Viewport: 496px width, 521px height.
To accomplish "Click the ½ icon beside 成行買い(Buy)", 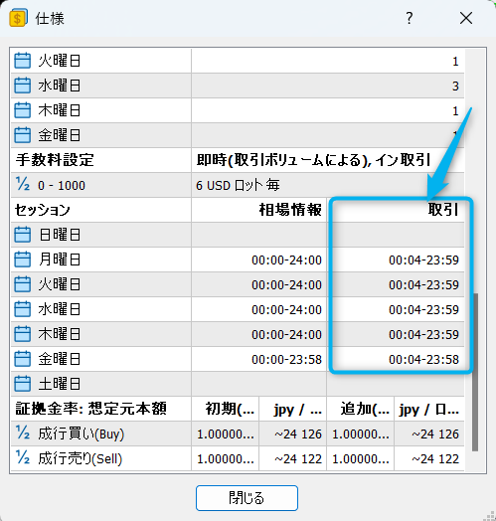I will 23,434.
